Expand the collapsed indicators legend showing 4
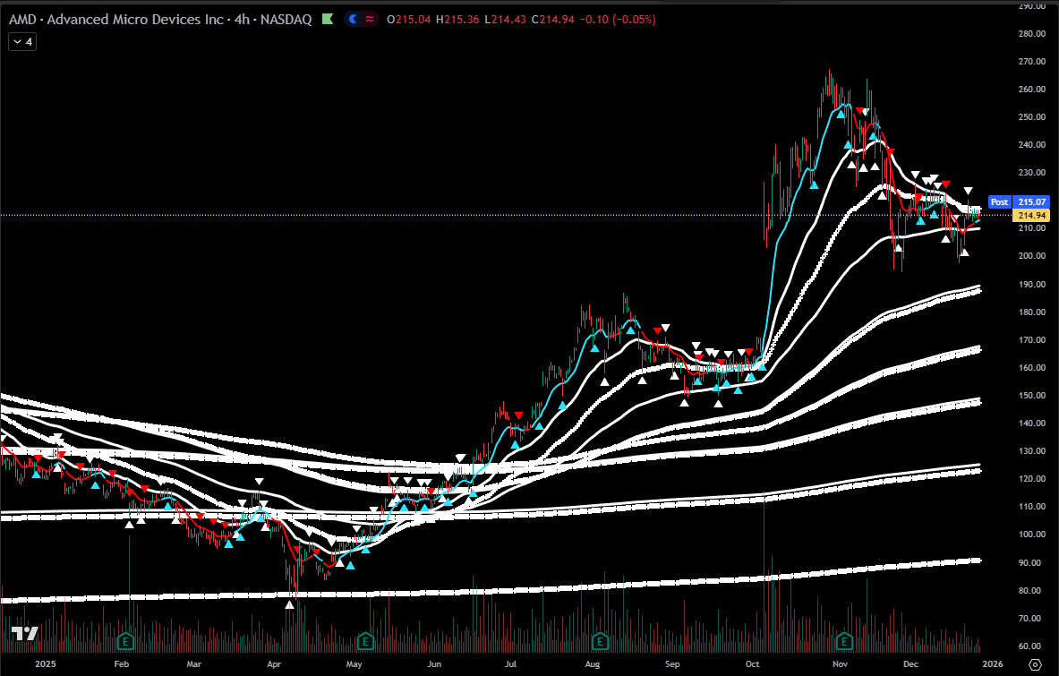Screen dimensions: 1059x676 (22, 42)
